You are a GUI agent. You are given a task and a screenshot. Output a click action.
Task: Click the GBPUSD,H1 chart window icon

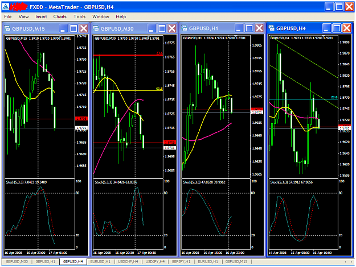pos(184,28)
